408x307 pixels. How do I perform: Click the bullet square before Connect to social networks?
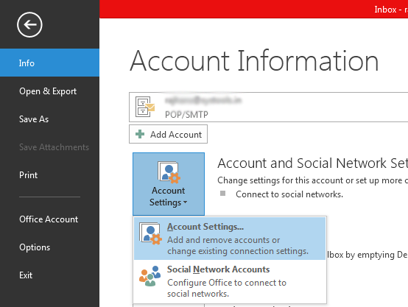click(x=222, y=194)
